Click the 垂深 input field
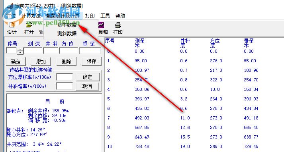Viewport: 284px width, 152px height. 90,51
